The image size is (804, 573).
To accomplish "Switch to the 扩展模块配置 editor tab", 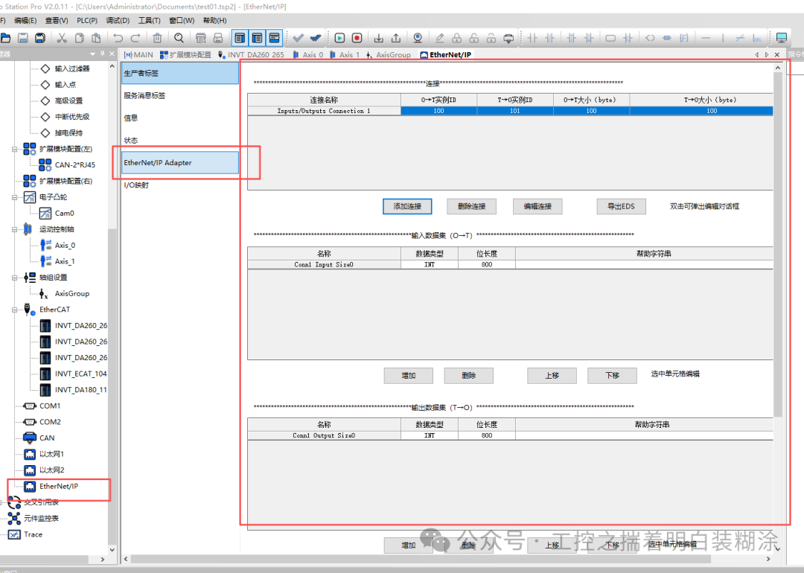I will [x=185, y=55].
